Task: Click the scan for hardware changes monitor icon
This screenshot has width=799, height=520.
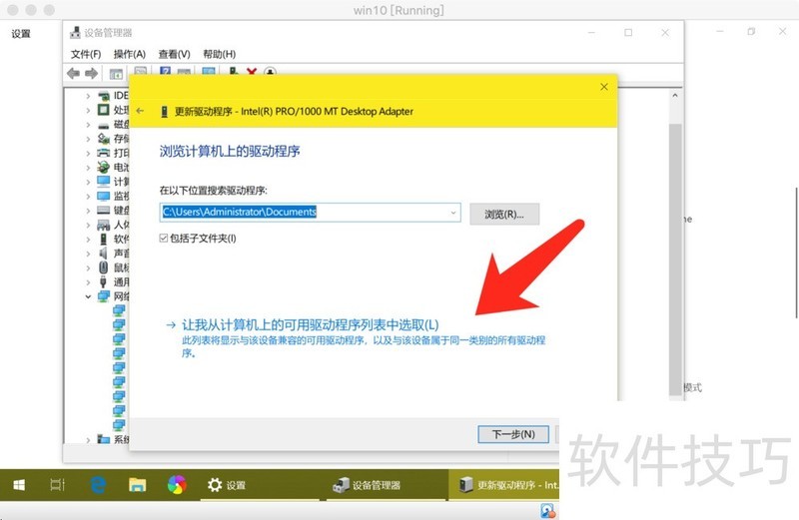Action: [x=209, y=72]
